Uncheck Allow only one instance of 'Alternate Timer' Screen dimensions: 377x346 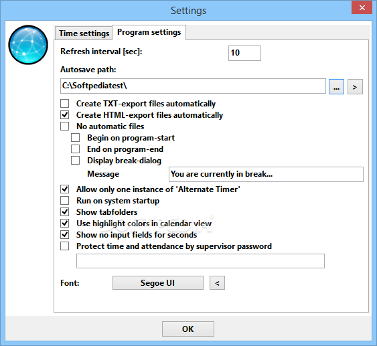click(65, 189)
